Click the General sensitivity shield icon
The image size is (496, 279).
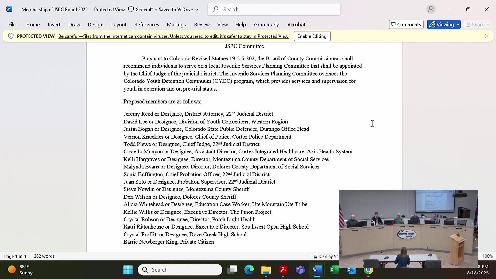(x=131, y=10)
